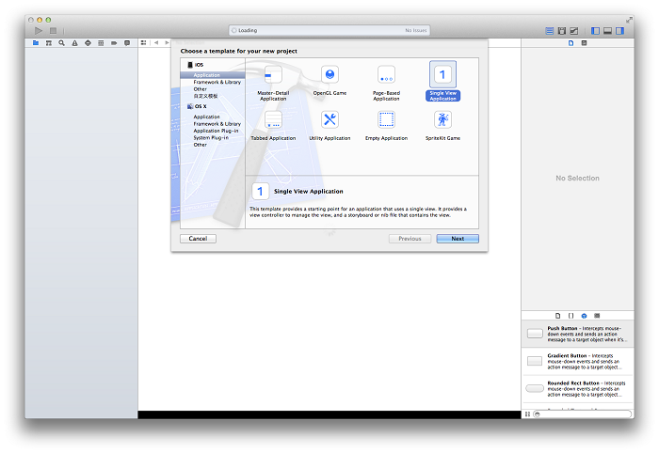Viewport: 659px width, 453px height.
Task: Open the Symbol navigator icon
Action: [x=49, y=43]
